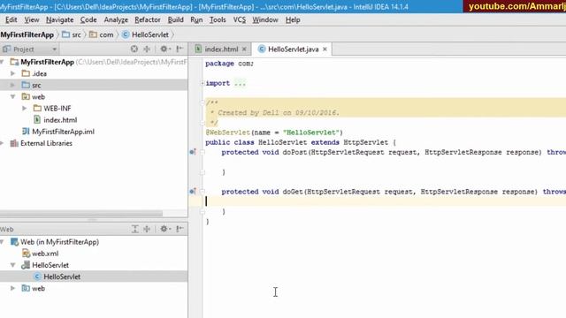Collapse the web folder in Project tree
The image size is (566, 318).
13,96
